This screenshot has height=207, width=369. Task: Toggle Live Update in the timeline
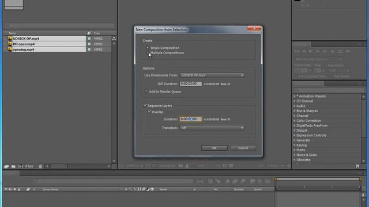click(210, 181)
